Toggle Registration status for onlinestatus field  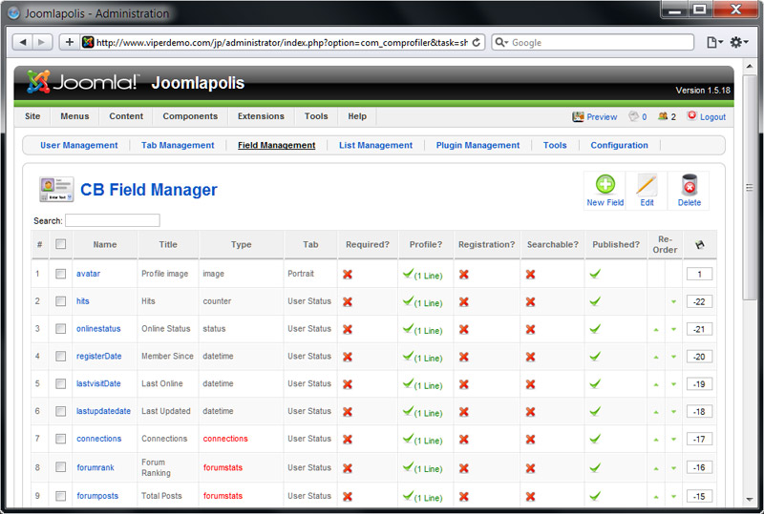point(464,329)
